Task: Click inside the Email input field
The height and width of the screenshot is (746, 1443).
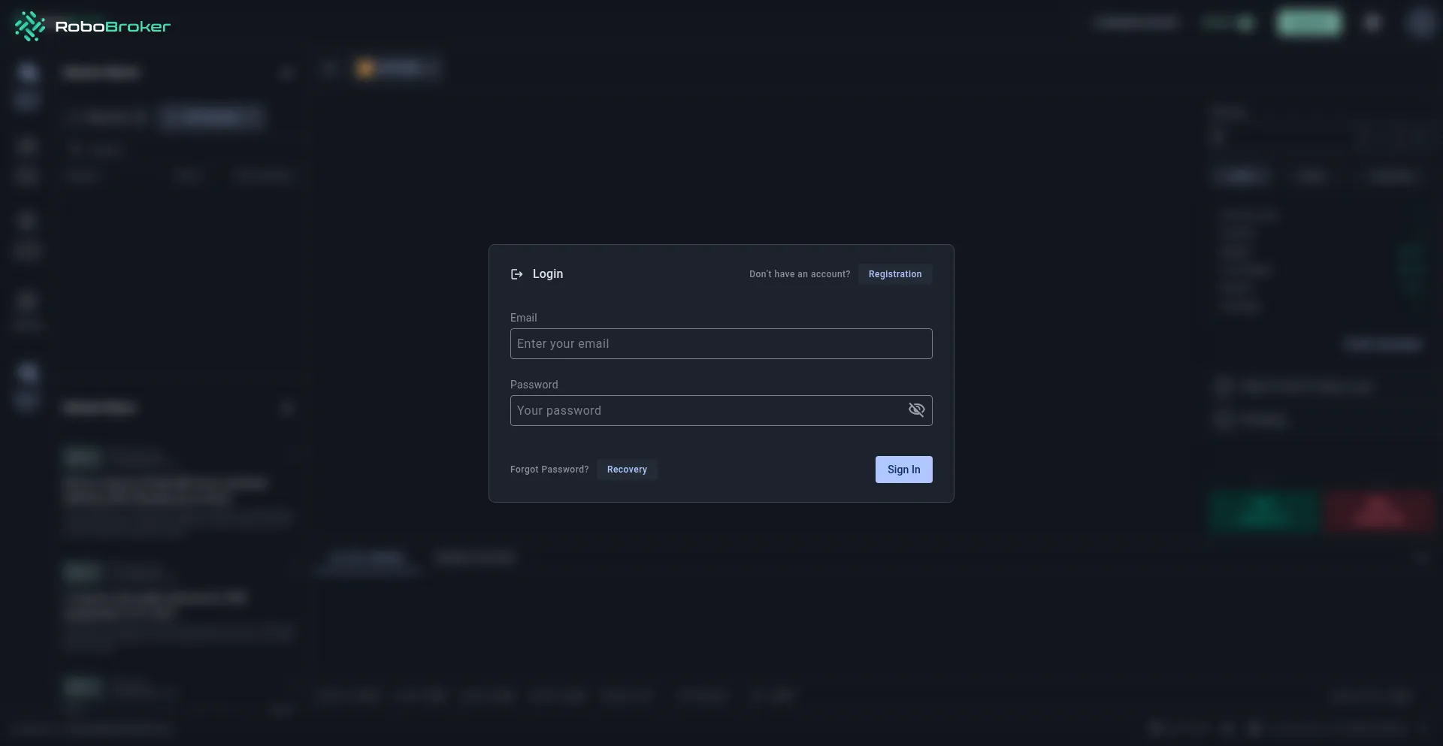Action: [x=721, y=343]
